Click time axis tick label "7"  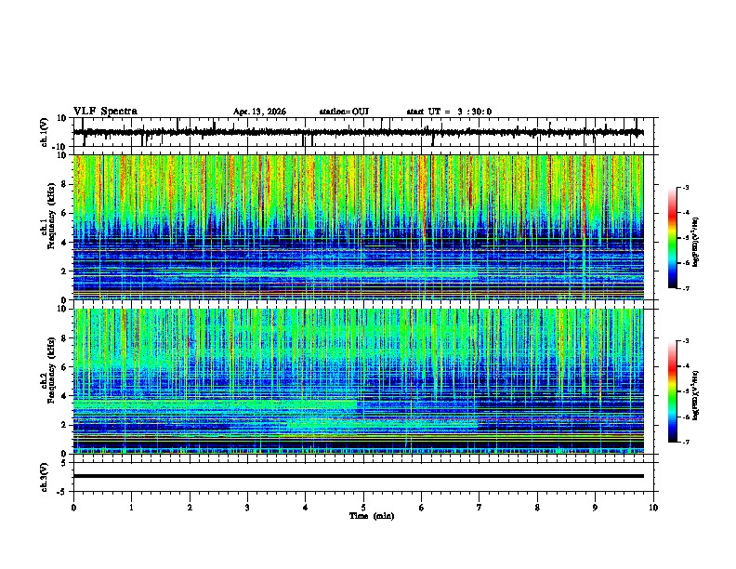[x=480, y=508]
